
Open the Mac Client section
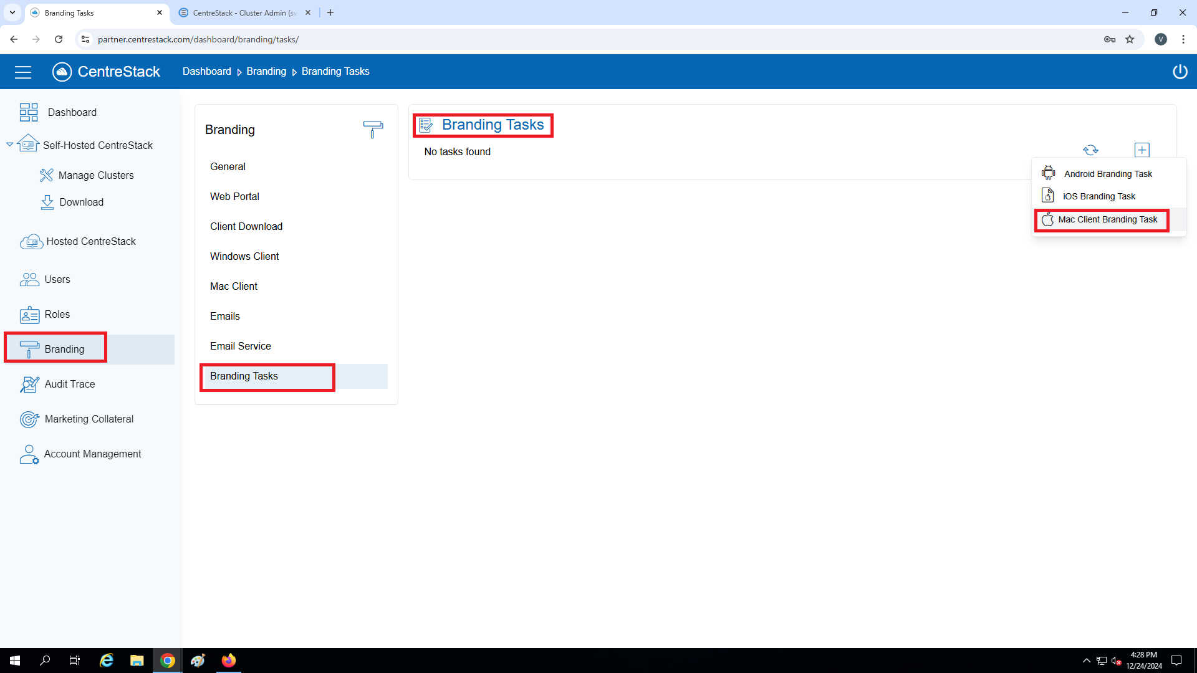tap(234, 287)
